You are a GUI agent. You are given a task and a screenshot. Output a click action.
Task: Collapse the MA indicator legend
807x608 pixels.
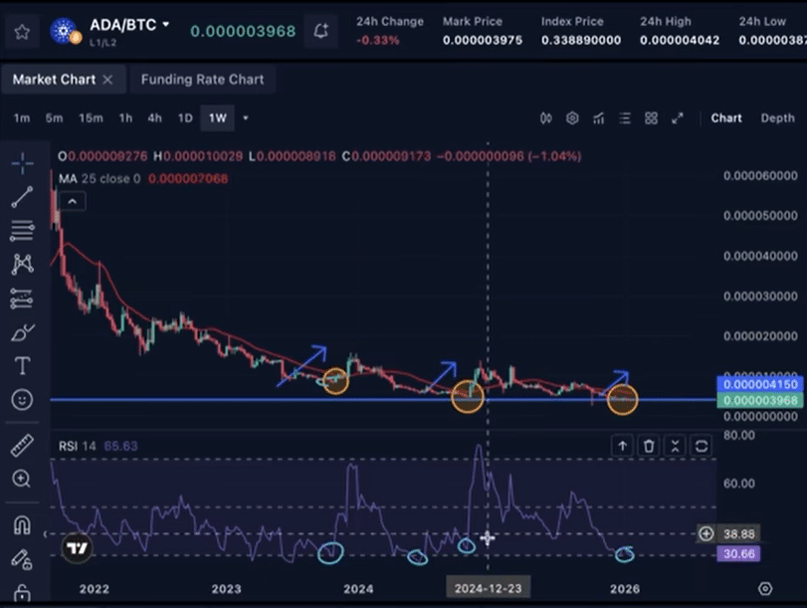pyautogui.click(x=71, y=201)
